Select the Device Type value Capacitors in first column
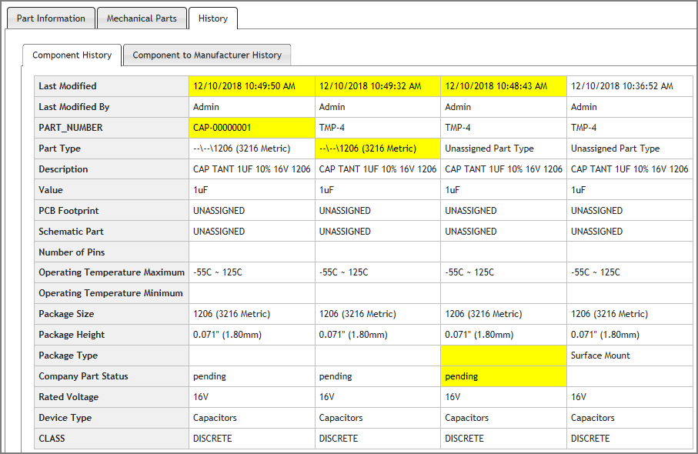The height and width of the screenshot is (454, 698). pos(213,417)
